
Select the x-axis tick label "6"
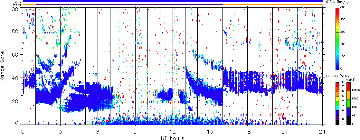[98, 132]
